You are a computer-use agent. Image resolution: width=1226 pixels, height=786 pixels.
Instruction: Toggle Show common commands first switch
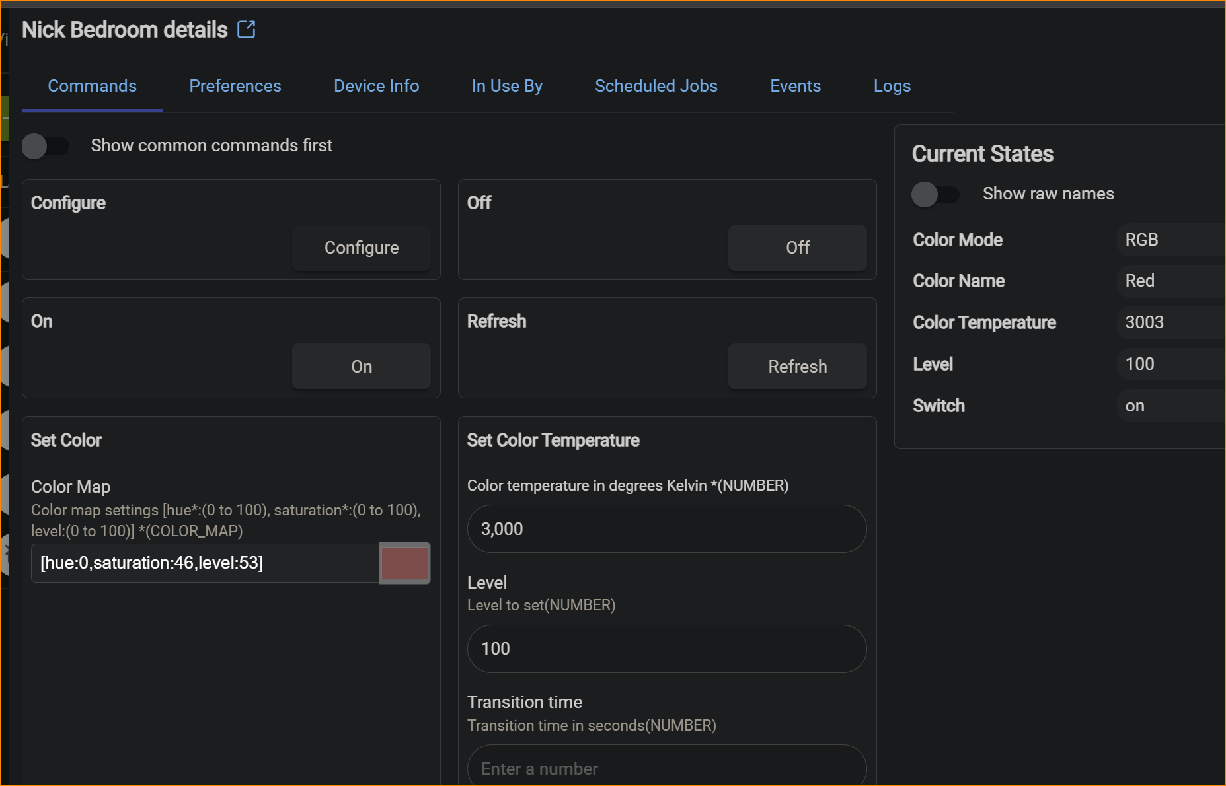[x=45, y=145]
